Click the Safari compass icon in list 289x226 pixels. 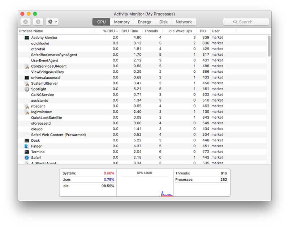point(27,158)
